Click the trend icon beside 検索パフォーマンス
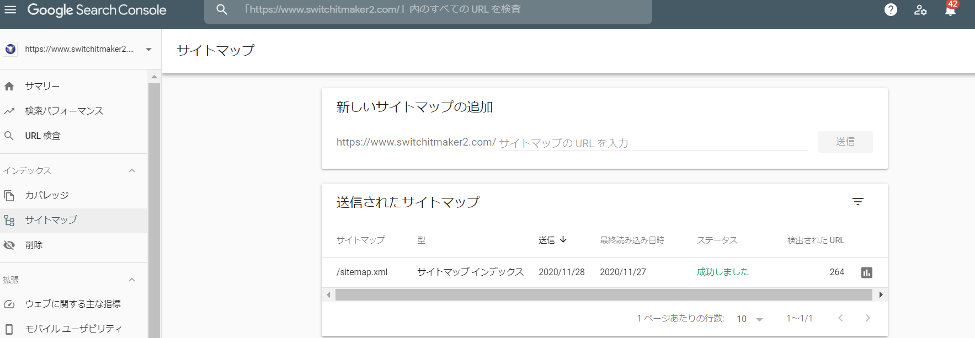This screenshot has width=975, height=338. tap(9, 111)
